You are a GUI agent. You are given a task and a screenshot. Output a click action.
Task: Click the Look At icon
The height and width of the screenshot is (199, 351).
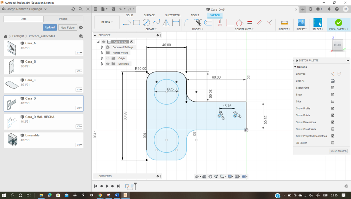[332, 81]
